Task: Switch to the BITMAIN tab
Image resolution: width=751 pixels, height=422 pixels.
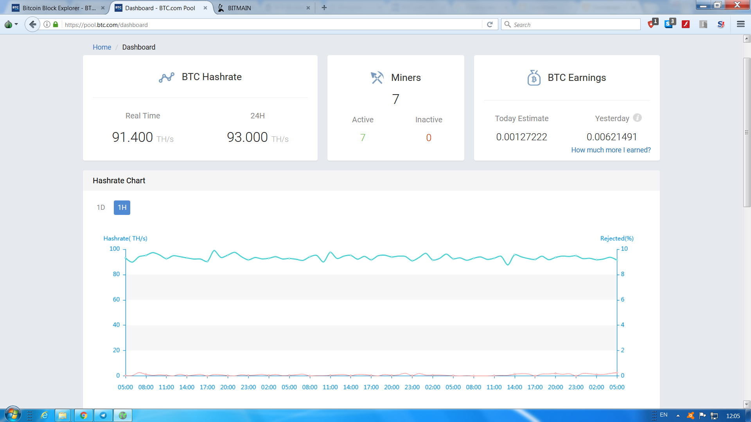Action: pyautogui.click(x=239, y=8)
